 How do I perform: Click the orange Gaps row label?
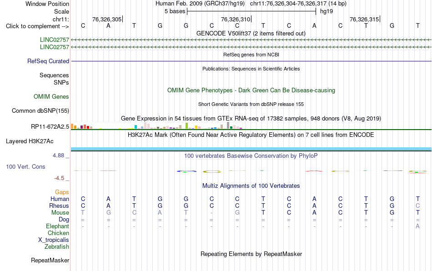pyautogui.click(x=62, y=192)
